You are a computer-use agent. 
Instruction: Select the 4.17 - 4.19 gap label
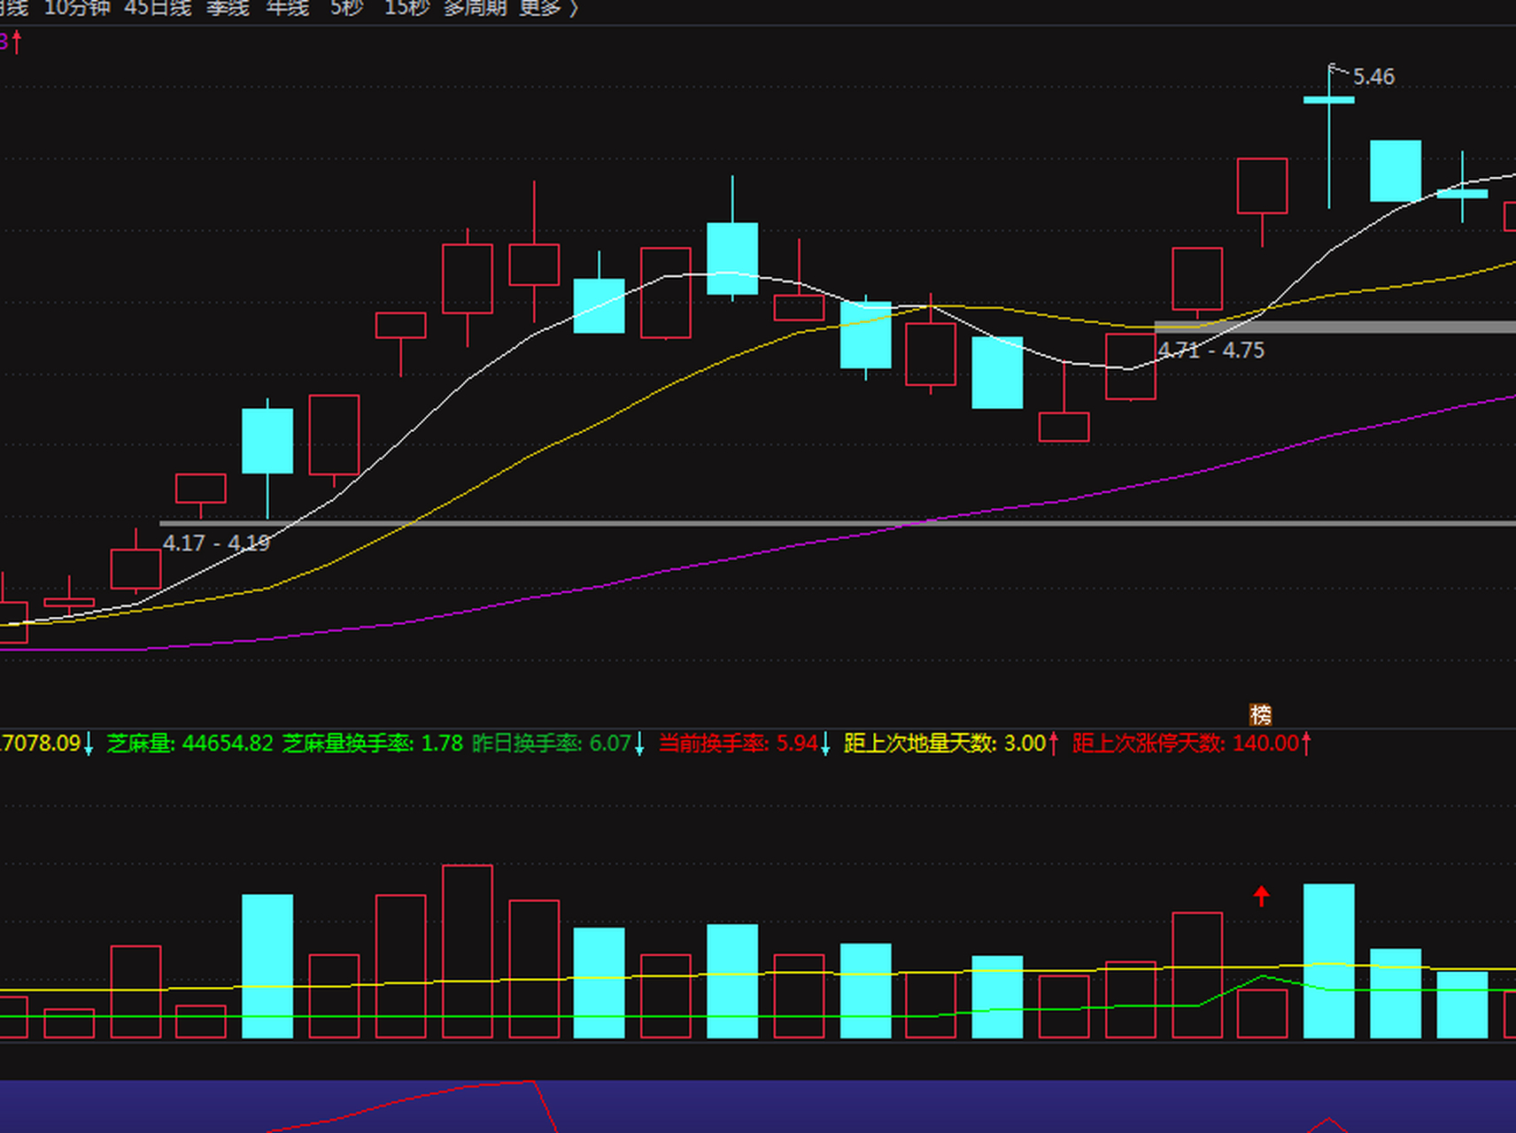pyautogui.click(x=216, y=543)
